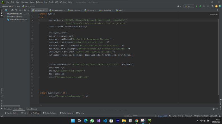
Task: Show hidden system tray icons
Action: tap(197, 121)
